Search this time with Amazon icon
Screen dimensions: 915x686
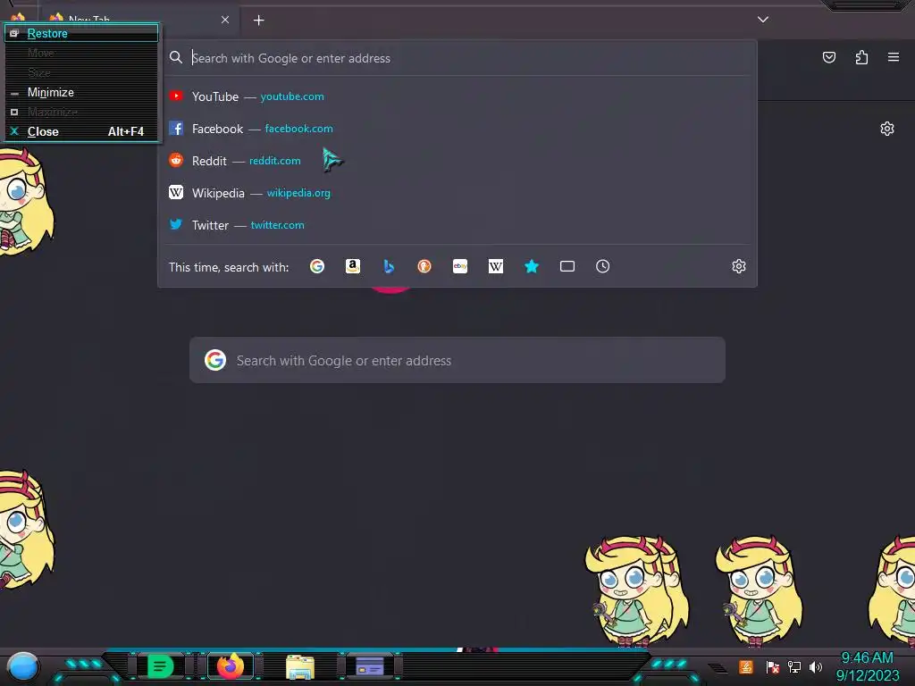click(352, 266)
